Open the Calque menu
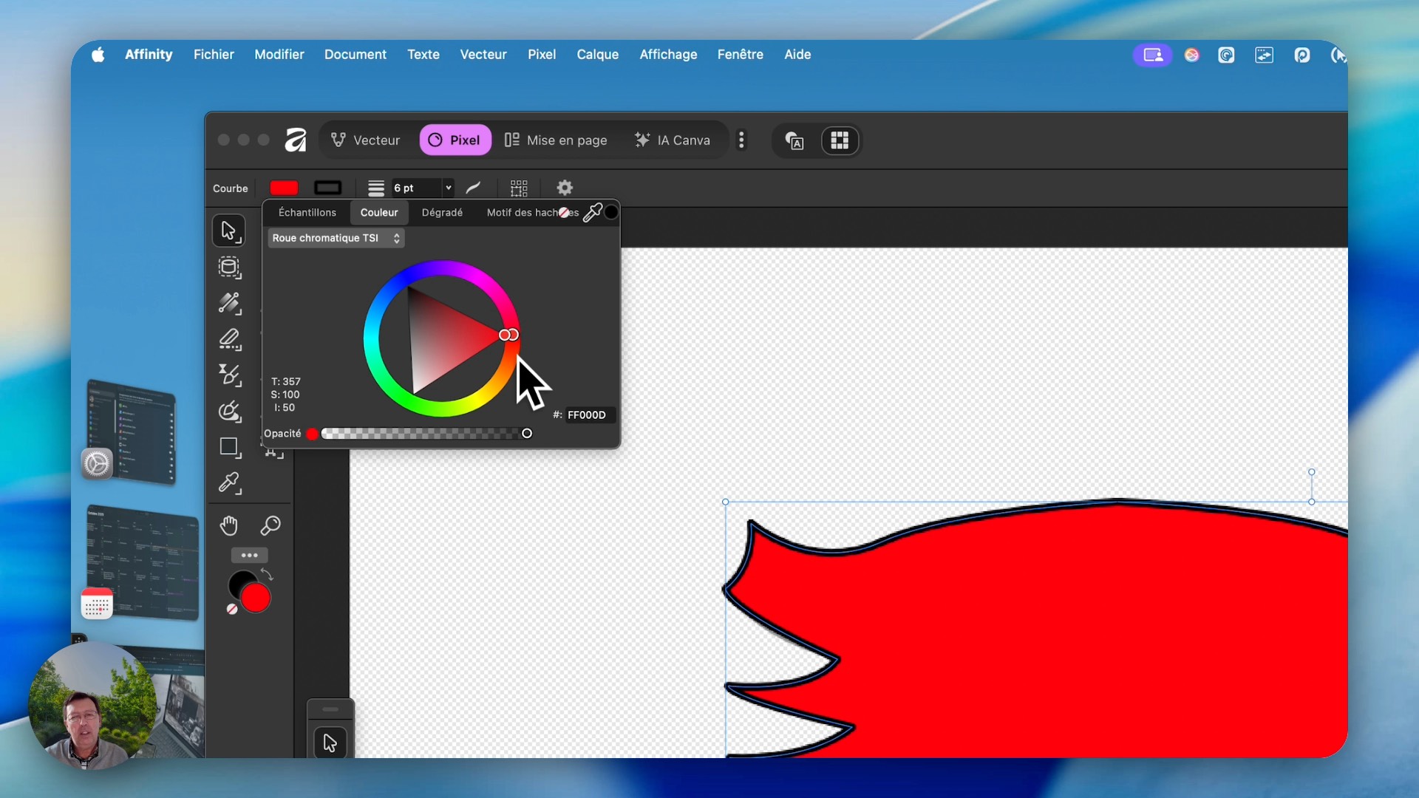 (x=597, y=55)
